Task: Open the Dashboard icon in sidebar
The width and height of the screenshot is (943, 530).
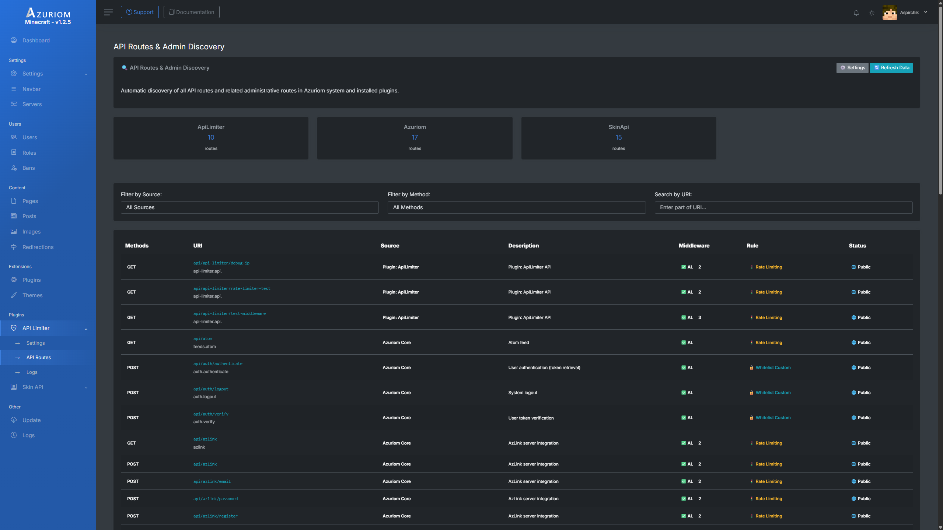Action: 14,40
